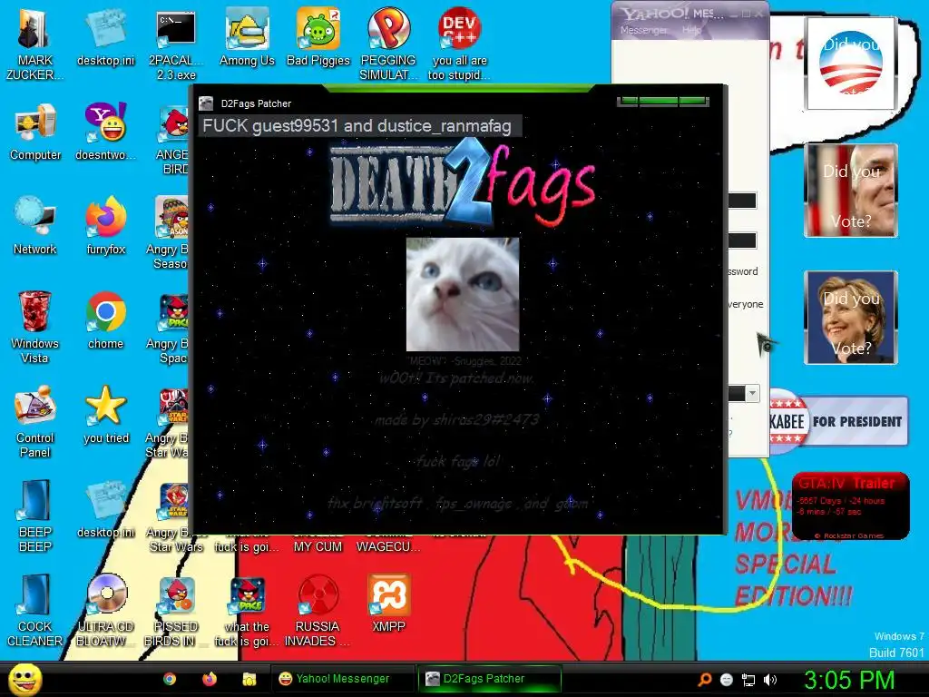Open the network icon in the system tray

click(x=748, y=680)
